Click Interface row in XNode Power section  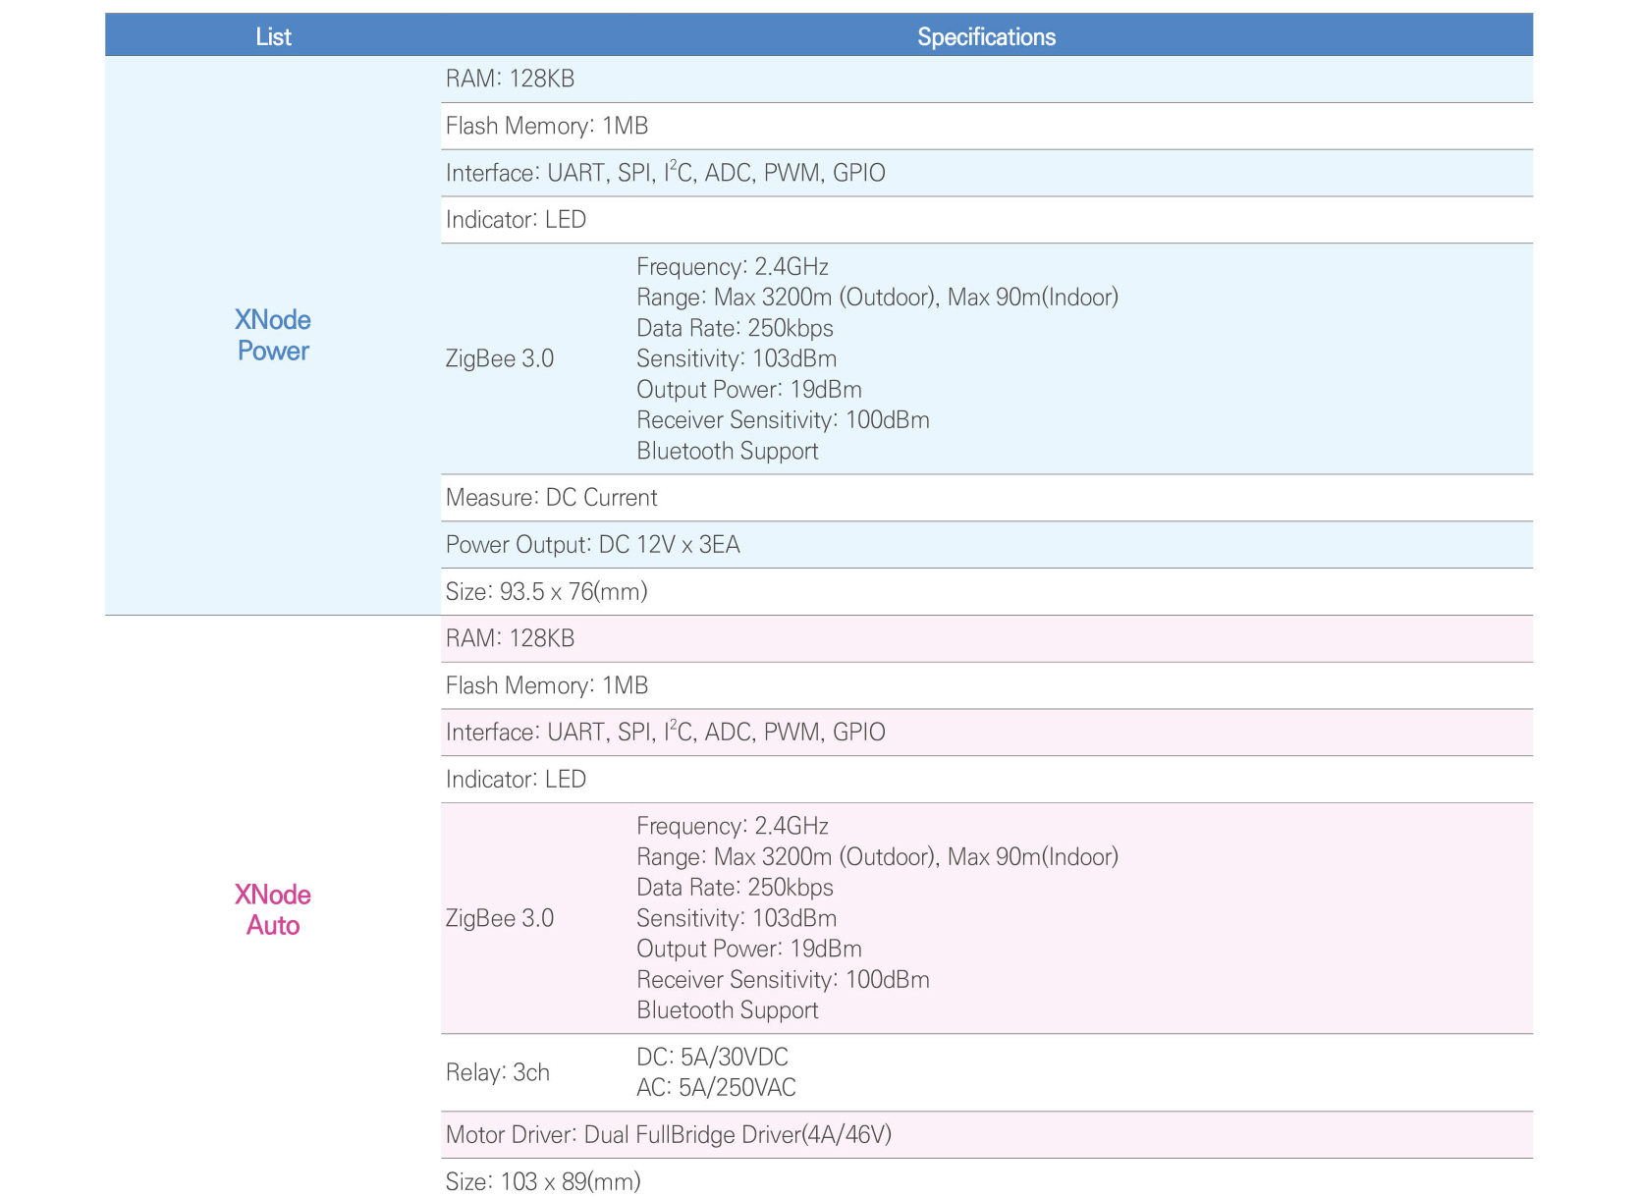pos(665,173)
